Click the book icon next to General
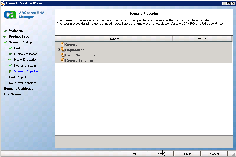The height and width of the screenshot is (157, 236). pyautogui.click(x=63, y=44)
